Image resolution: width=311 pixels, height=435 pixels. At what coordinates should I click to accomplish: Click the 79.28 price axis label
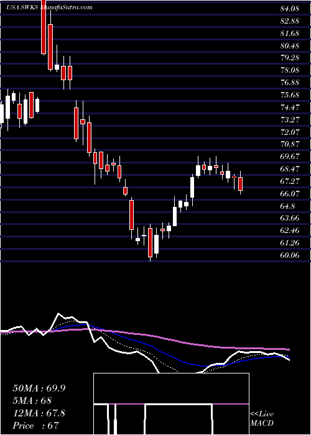point(290,58)
